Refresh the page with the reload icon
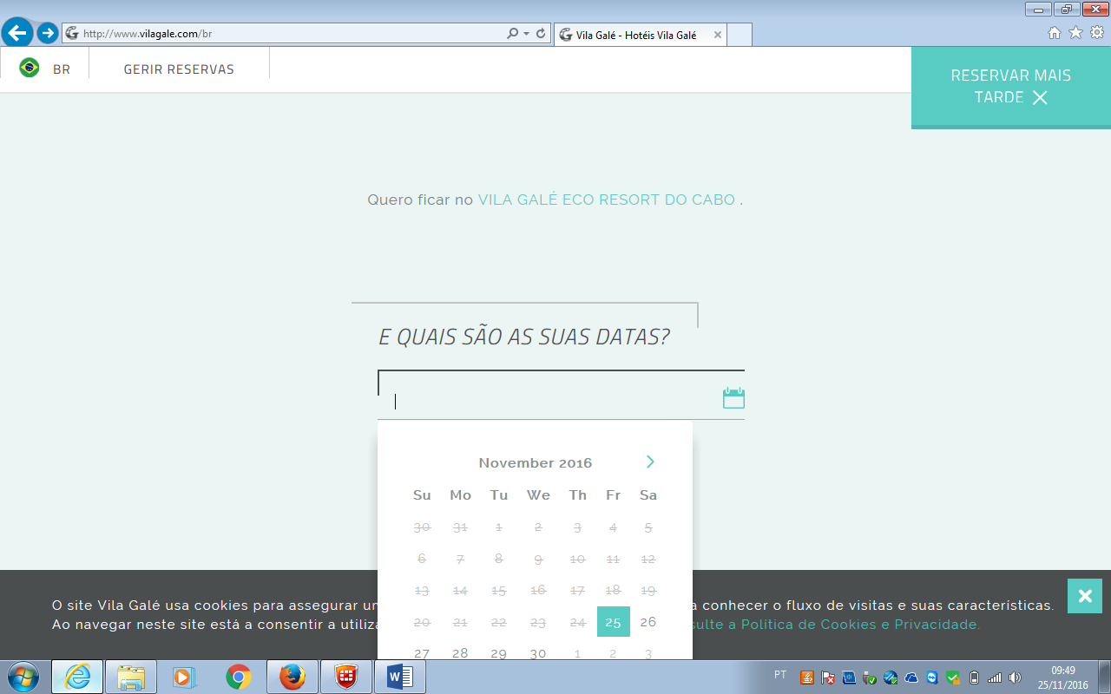The width and height of the screenshot is (1111, 694). coord(541,34)
